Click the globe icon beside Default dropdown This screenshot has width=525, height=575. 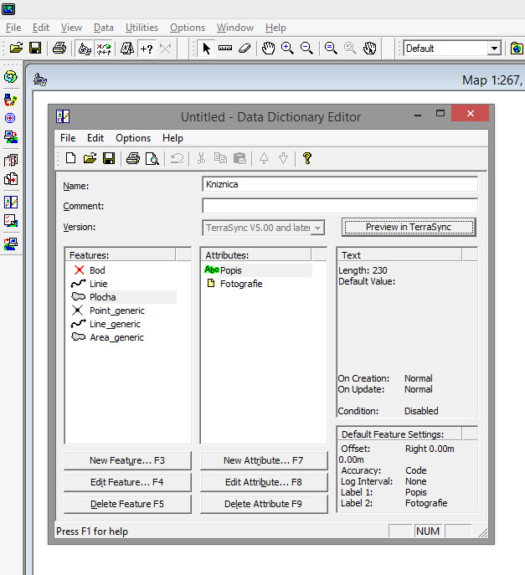[517, 48]
